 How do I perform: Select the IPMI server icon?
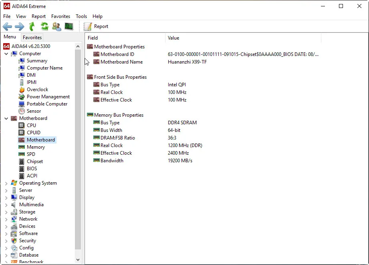[x=22, y=82]
